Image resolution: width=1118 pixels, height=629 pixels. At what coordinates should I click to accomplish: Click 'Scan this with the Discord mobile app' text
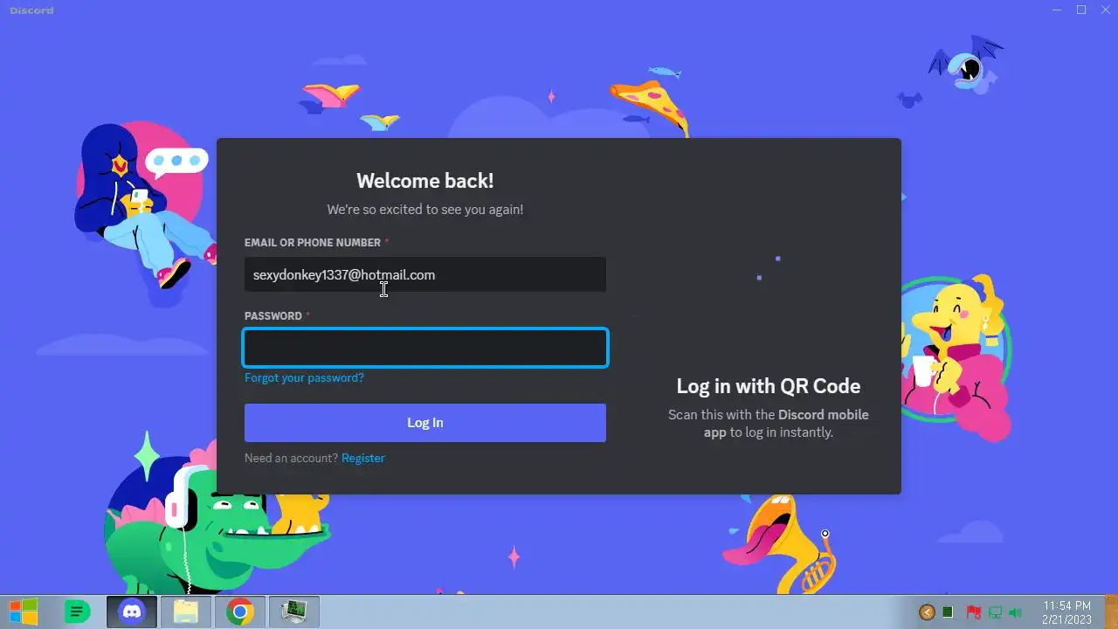tap(769, 424)
